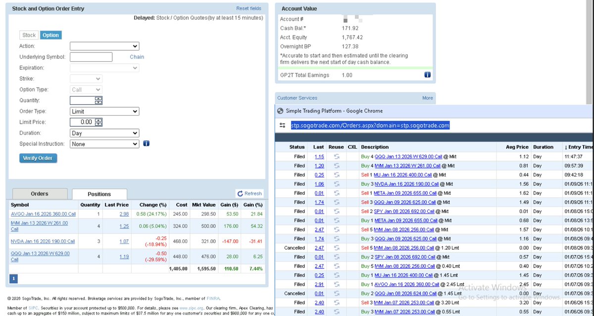
Task: Click last price 1.15 in the QQQ Jan 13 order row
Action: tap(319, 156)
